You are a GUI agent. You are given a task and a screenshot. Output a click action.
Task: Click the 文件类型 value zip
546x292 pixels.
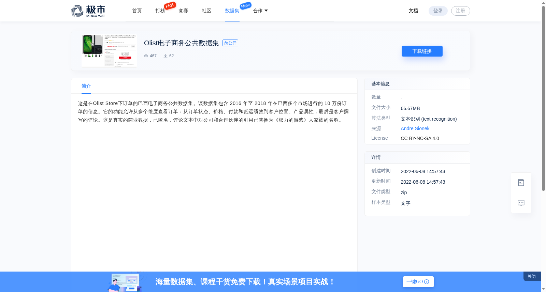tap(404, 193)
